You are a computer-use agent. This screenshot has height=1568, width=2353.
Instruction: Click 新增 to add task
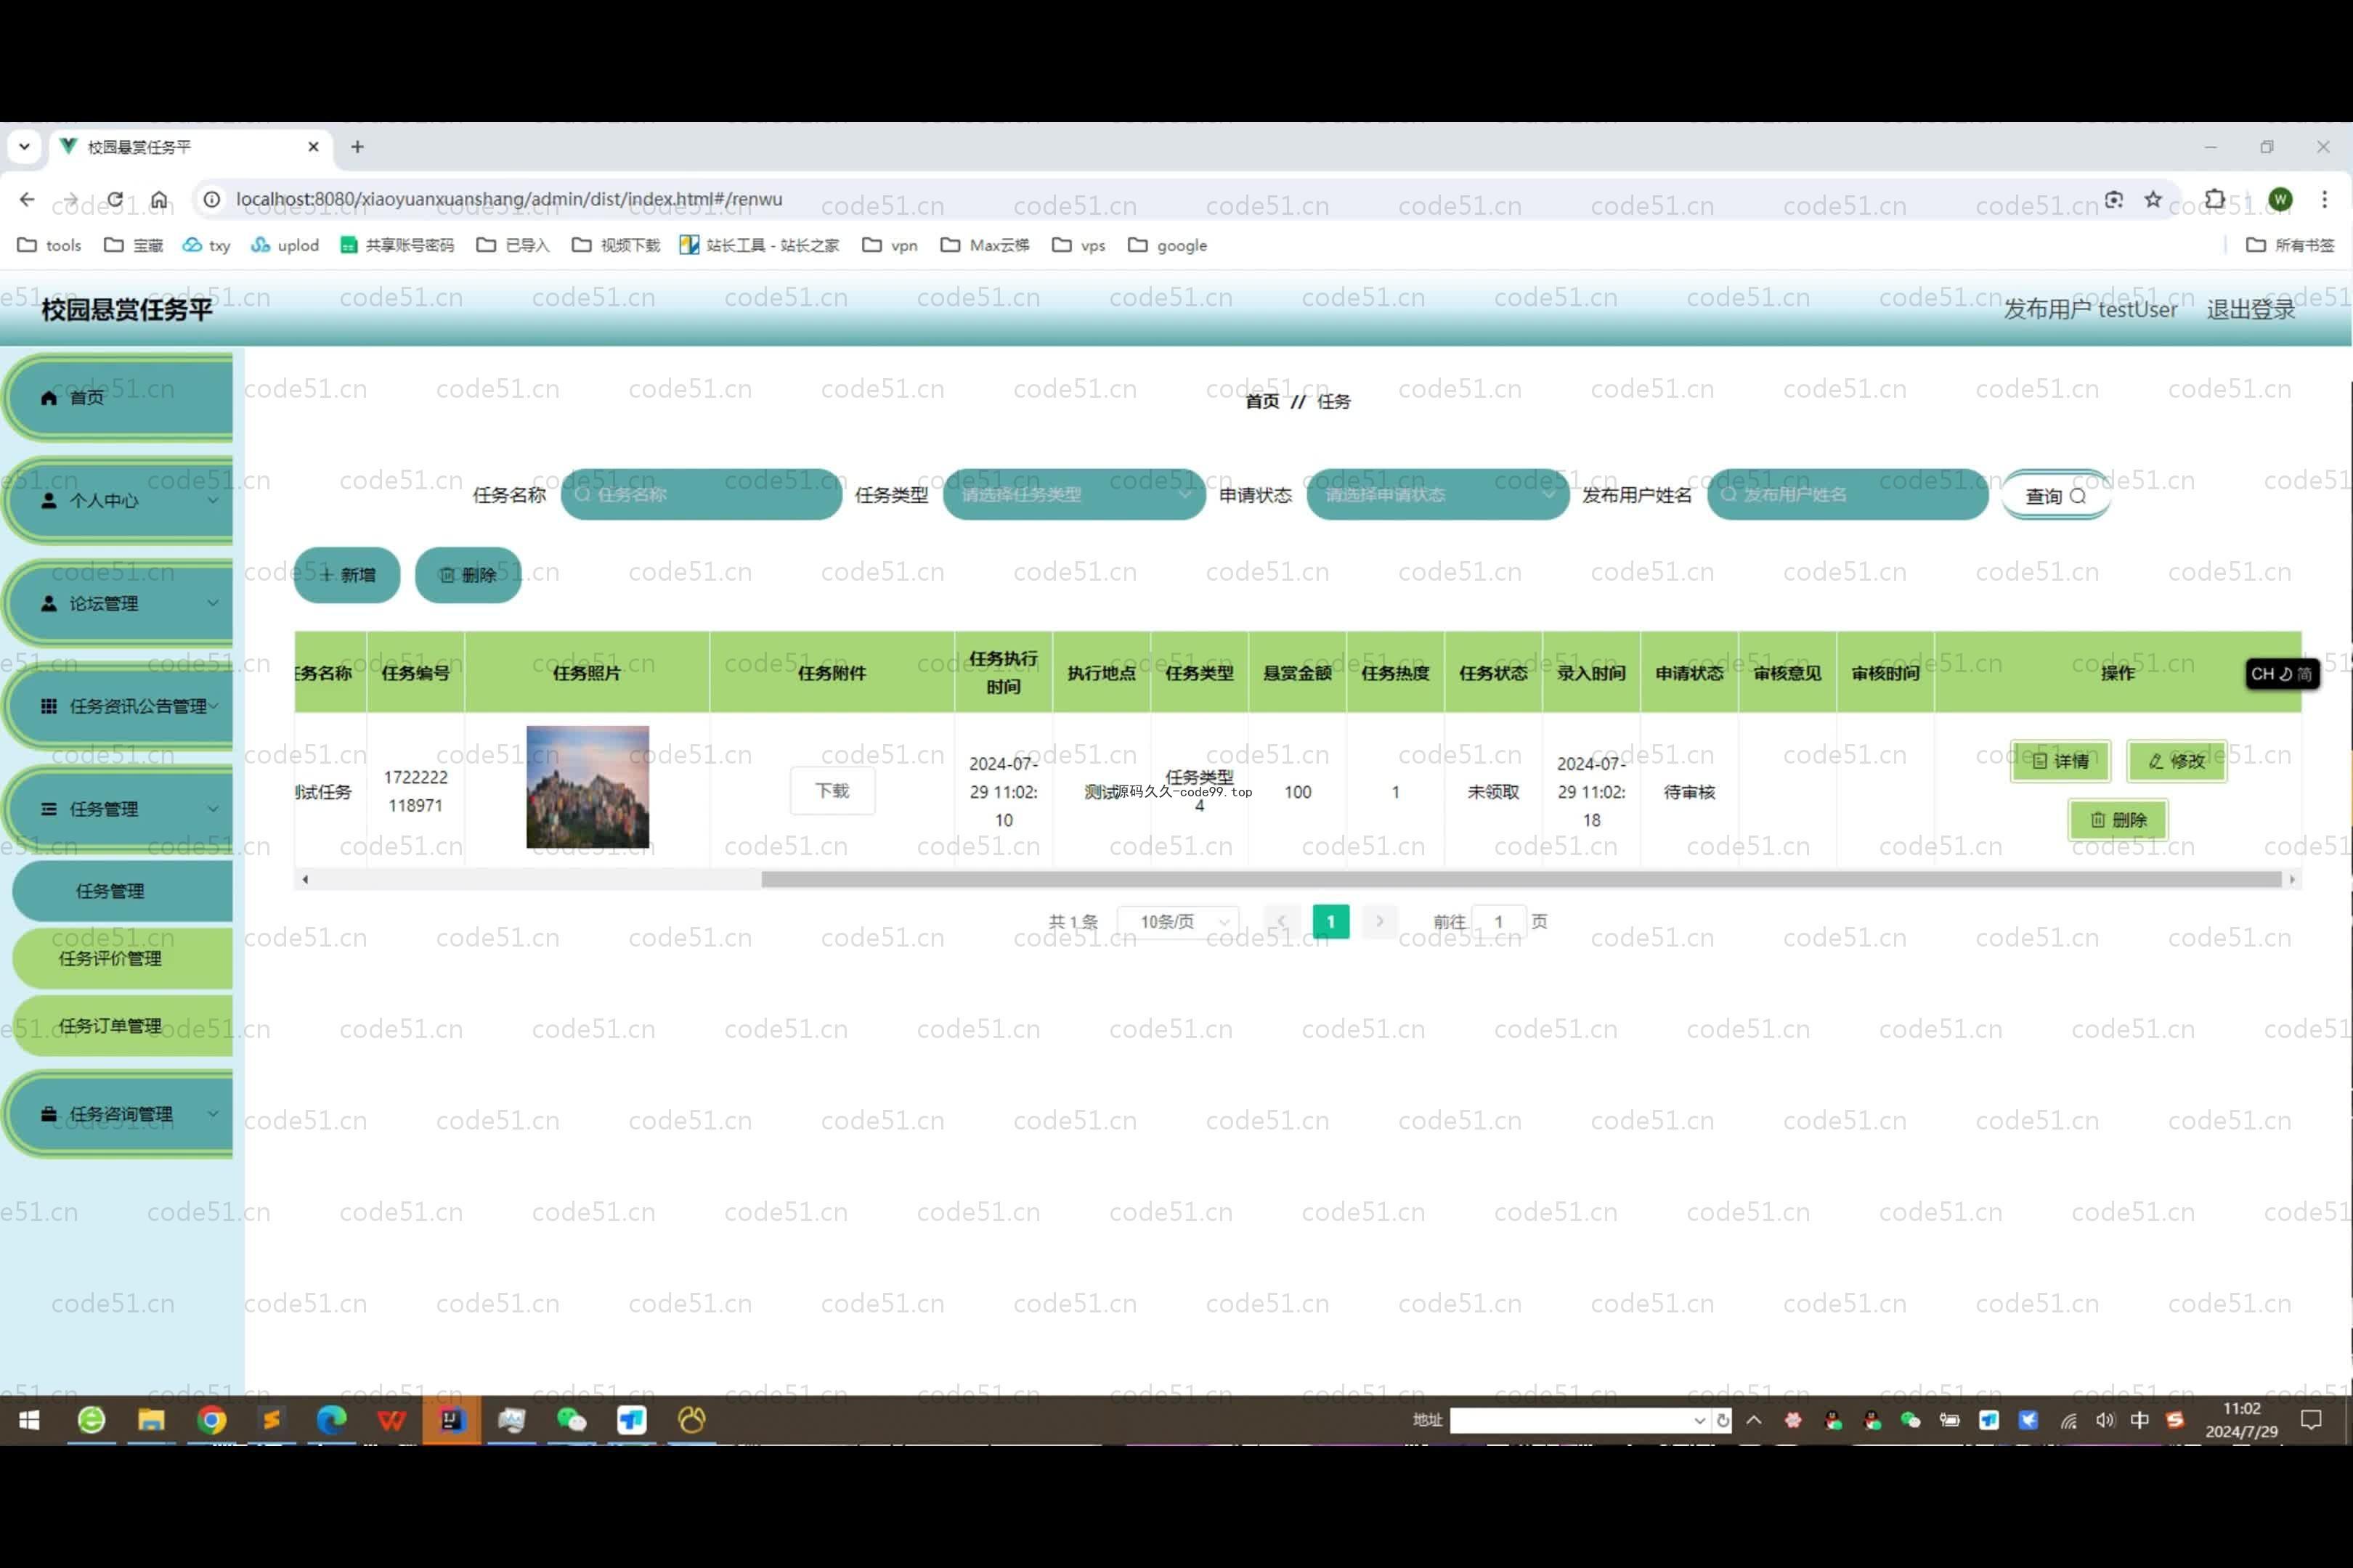coord(347,575)
